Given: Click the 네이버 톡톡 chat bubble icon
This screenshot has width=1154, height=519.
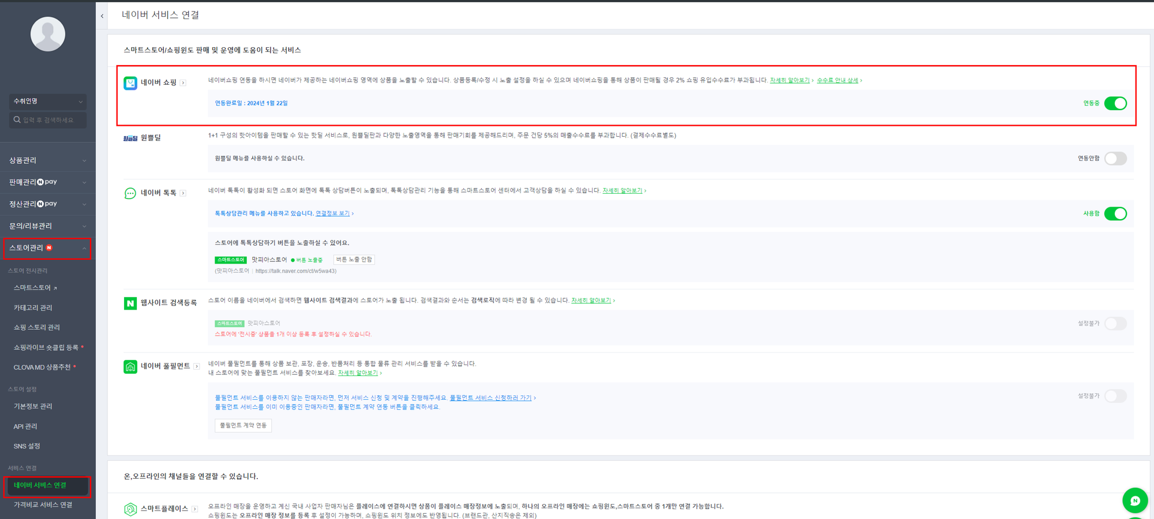Looking at the screenshot, I should click(x=130, y=193).
